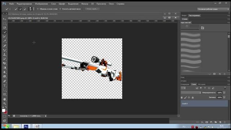Image resolution: width=231 pixels, height=130 pixels.
Task: Create a new layer
Action: [220, 122]
